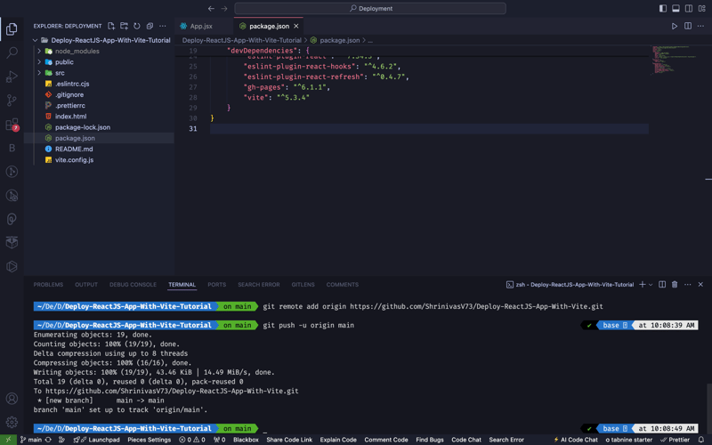Open Customize Layout button

pos(702,8)
